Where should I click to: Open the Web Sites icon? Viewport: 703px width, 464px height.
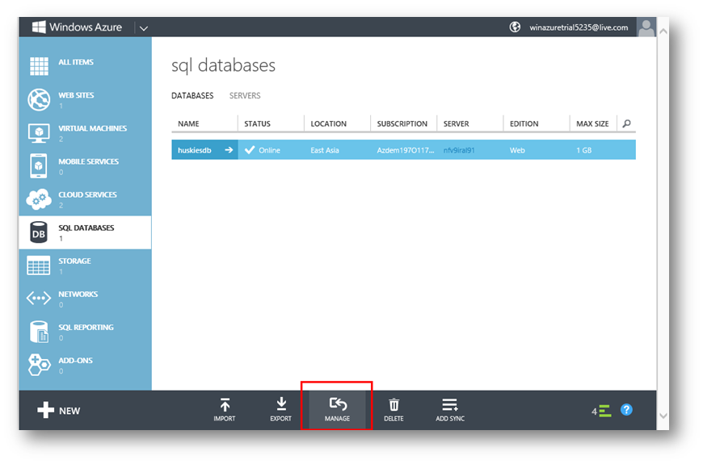39,99
